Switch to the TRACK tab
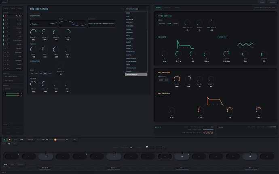This screenshot has width=279, height=174. click(177, 8)
